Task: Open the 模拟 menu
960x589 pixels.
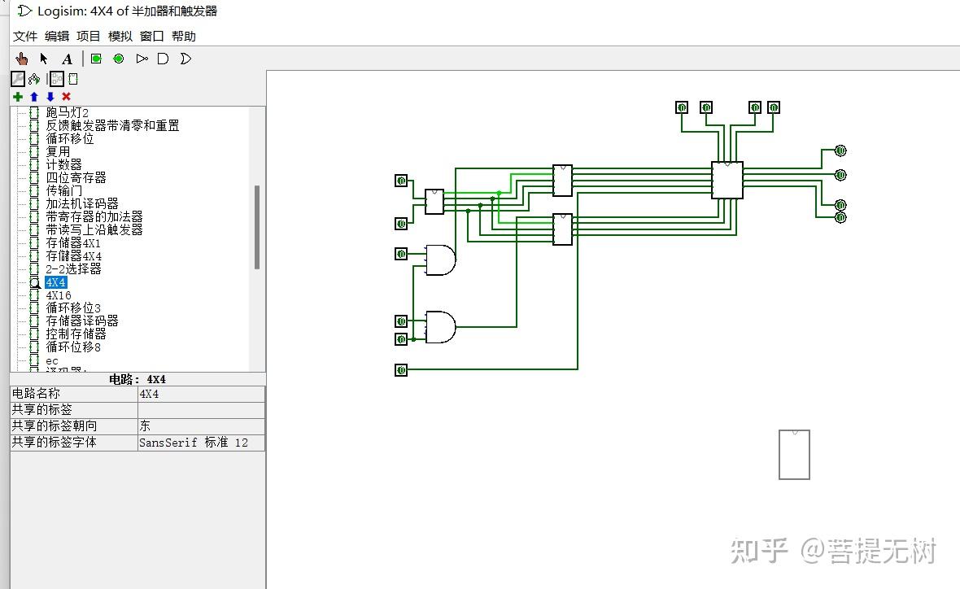Action: 120,36
